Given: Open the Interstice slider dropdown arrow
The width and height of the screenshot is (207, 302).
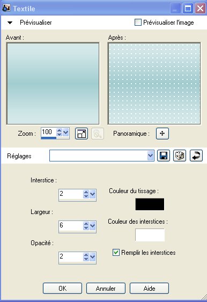Looking at the screenshot, I should [x=93, y=194].
